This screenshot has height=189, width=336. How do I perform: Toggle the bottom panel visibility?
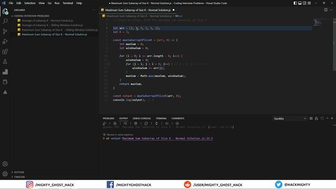coord(300,3)
